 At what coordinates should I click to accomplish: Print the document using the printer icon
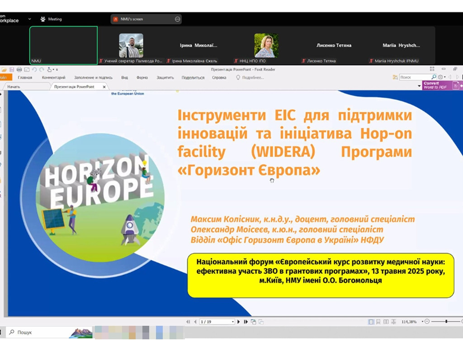click(x=19, y=70)
